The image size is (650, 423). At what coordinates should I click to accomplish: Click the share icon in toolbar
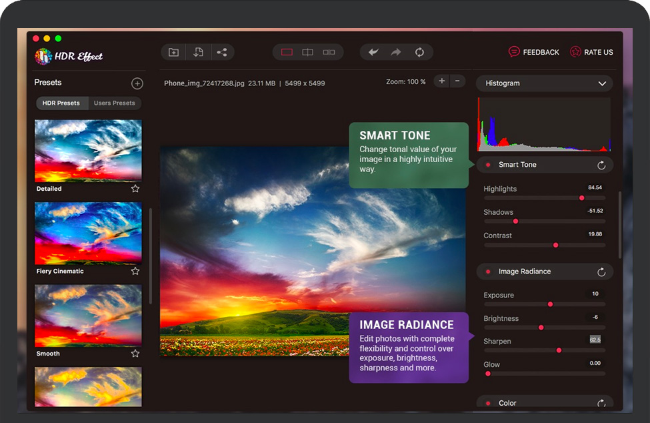[x=222, y=52]
